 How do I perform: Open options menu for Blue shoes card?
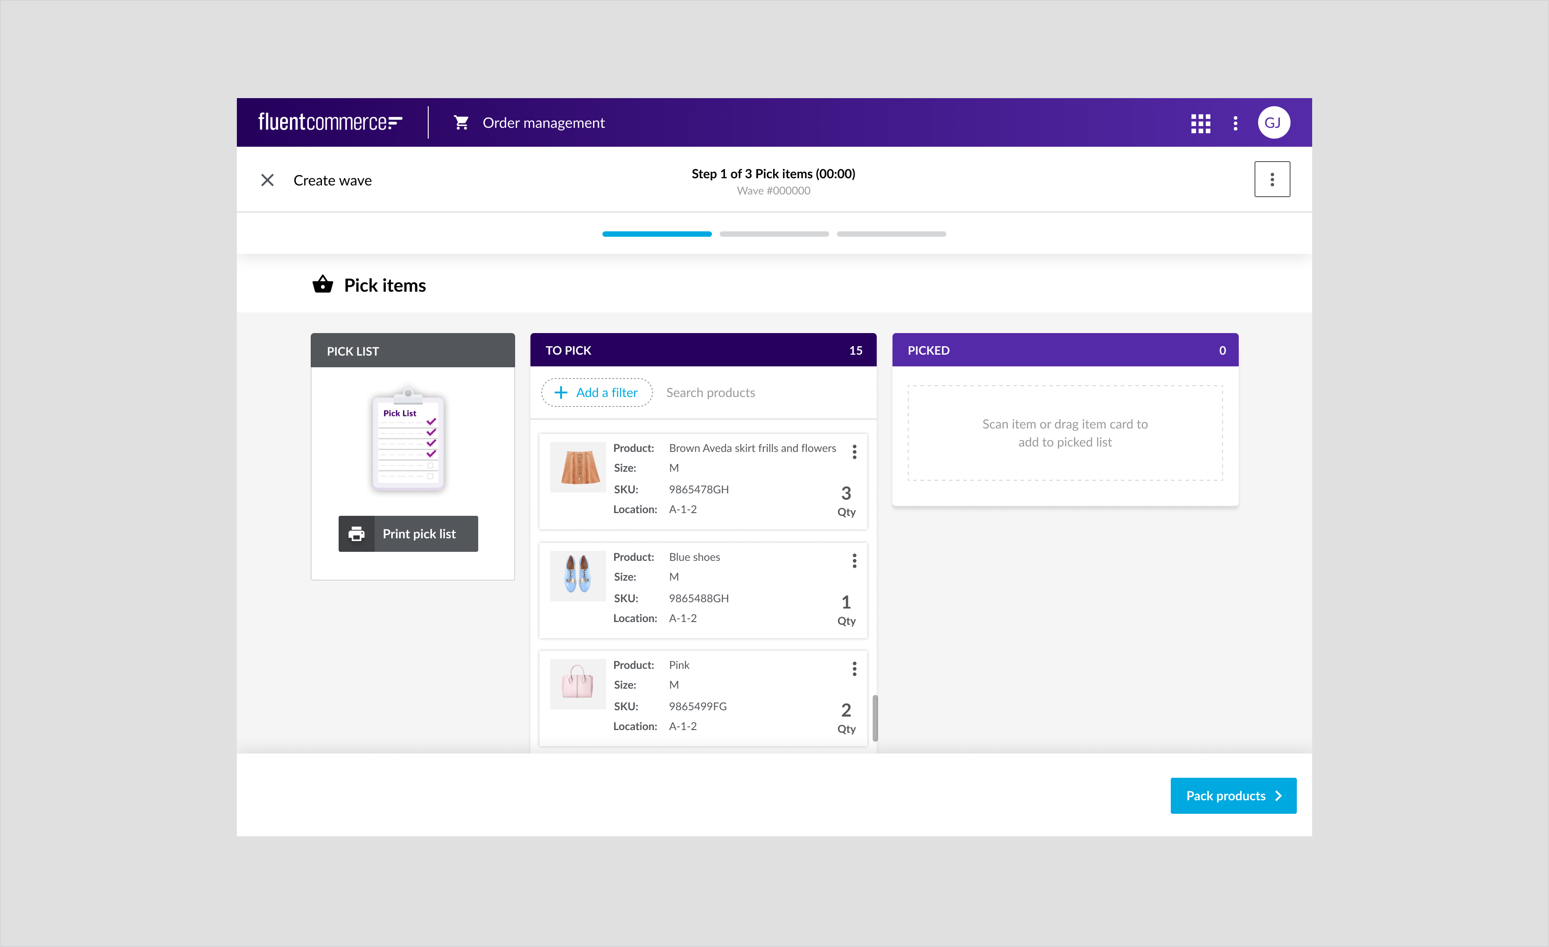tap(854, 560)
